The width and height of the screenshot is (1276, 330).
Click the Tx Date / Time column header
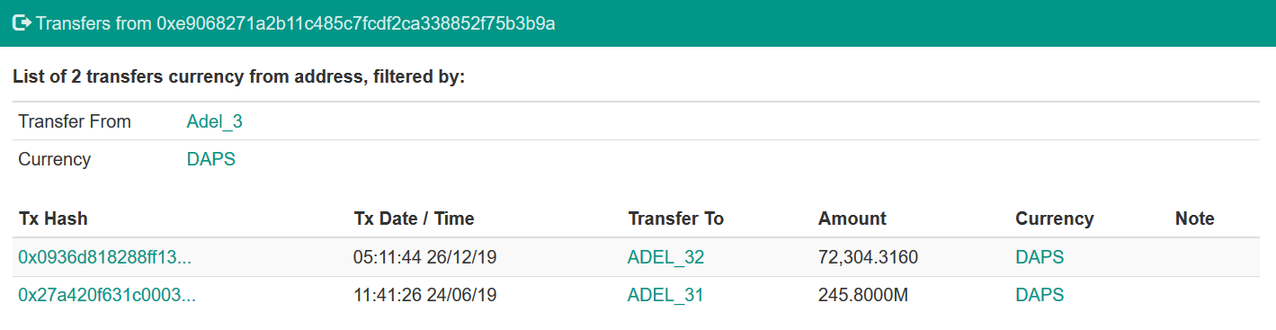coord(414,219)
